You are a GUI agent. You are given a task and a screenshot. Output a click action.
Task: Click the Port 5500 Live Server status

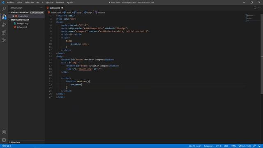point(245,146)
